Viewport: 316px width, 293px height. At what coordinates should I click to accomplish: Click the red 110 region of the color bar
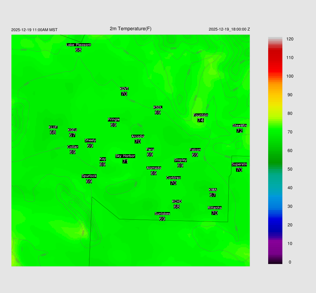[x=275, y=58]
